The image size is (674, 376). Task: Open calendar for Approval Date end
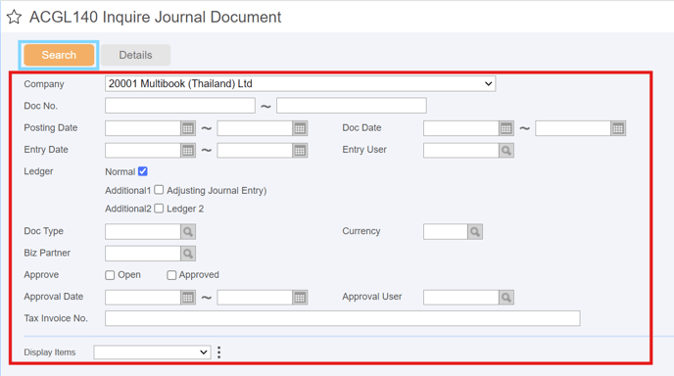(x=300, y=297)
